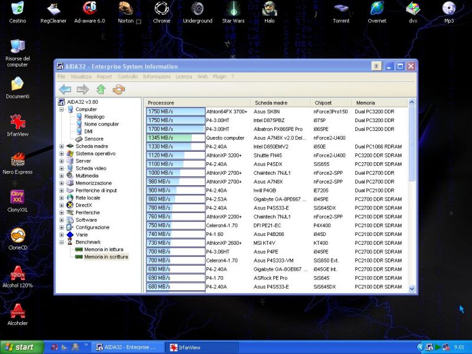472x354 pixels.
Task: Open the Visualizza menu
Action: (81, 77)
